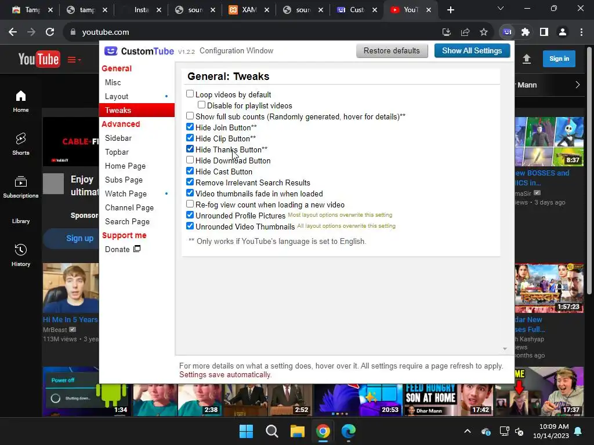Open Chrome three-dot menu
The height and width of the screenshot is (445, 594).
coord(581,32)
